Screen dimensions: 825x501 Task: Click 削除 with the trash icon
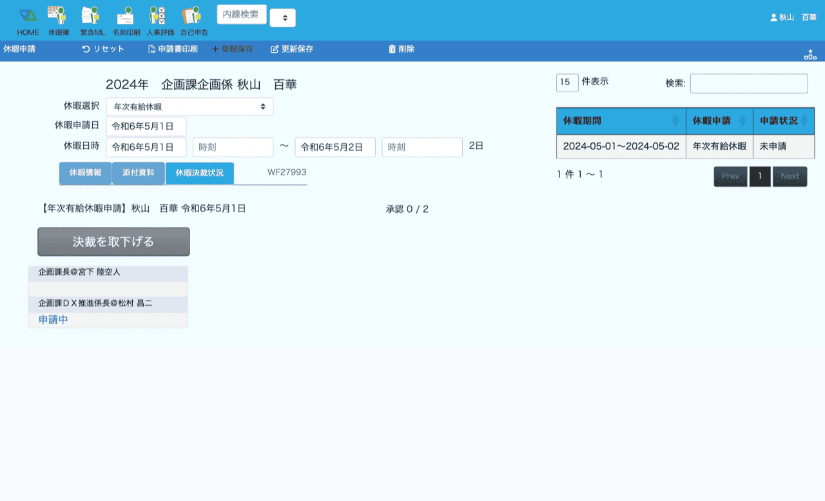point(401,49)
